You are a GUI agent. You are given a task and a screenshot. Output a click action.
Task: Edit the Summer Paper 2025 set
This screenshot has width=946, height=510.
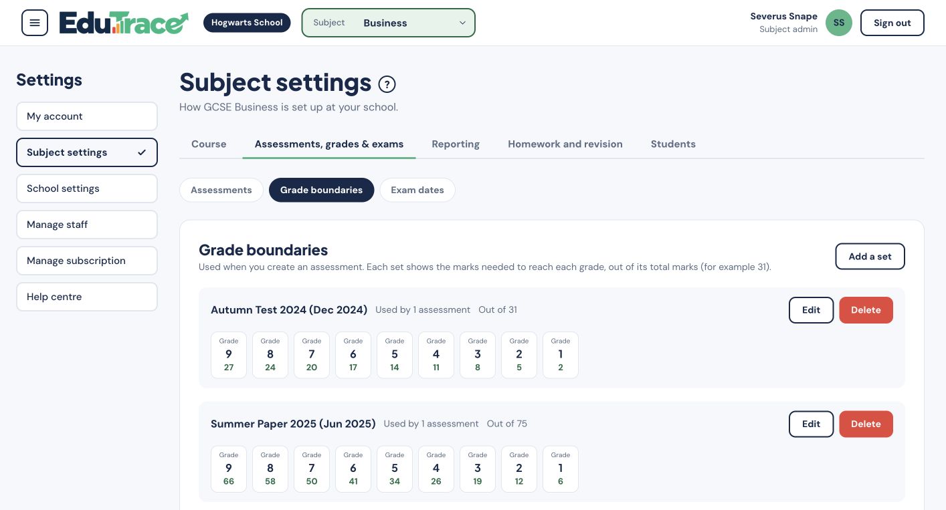pos(811,424)
